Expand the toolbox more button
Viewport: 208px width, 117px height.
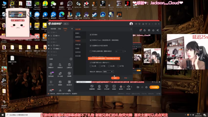(71, 59)
